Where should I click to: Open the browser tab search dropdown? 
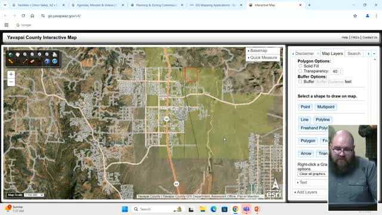pyautogui.click(x=5, y=5)
